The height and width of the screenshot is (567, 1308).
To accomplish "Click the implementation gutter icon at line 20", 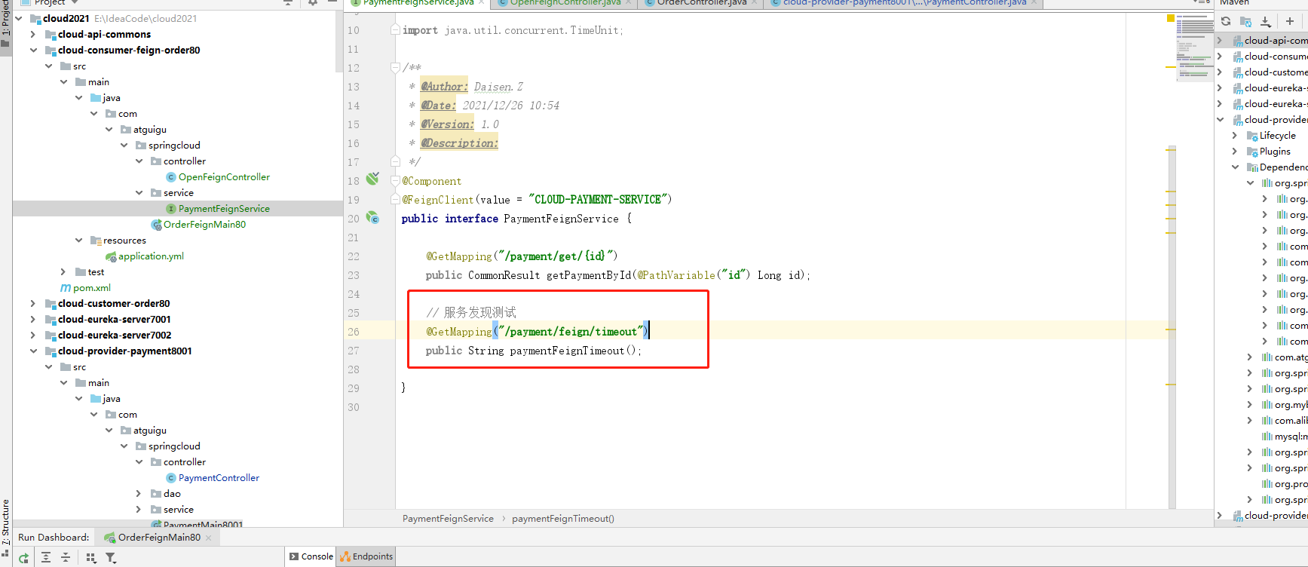I will tap(372, 217).
